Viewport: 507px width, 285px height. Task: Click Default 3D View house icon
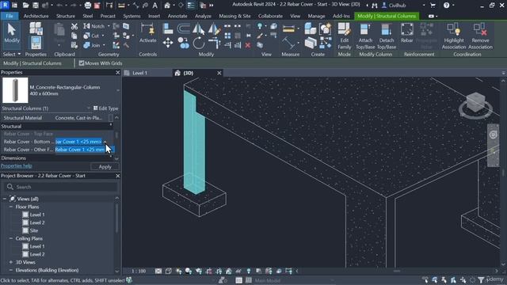(167, 6)
